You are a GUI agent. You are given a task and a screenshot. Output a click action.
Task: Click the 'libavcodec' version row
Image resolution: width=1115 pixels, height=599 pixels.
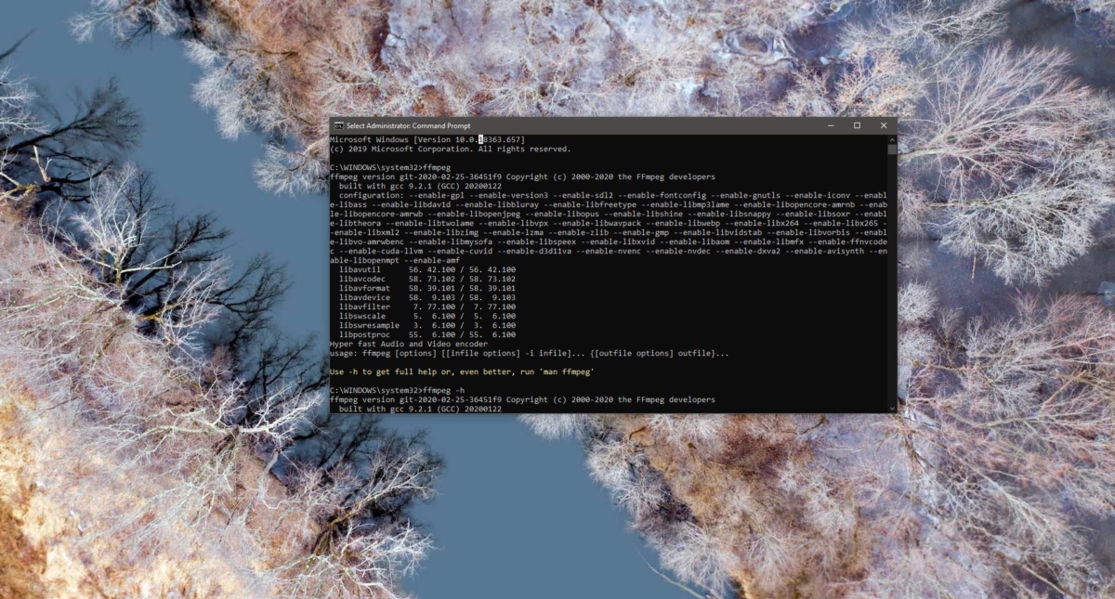point(427,279)
